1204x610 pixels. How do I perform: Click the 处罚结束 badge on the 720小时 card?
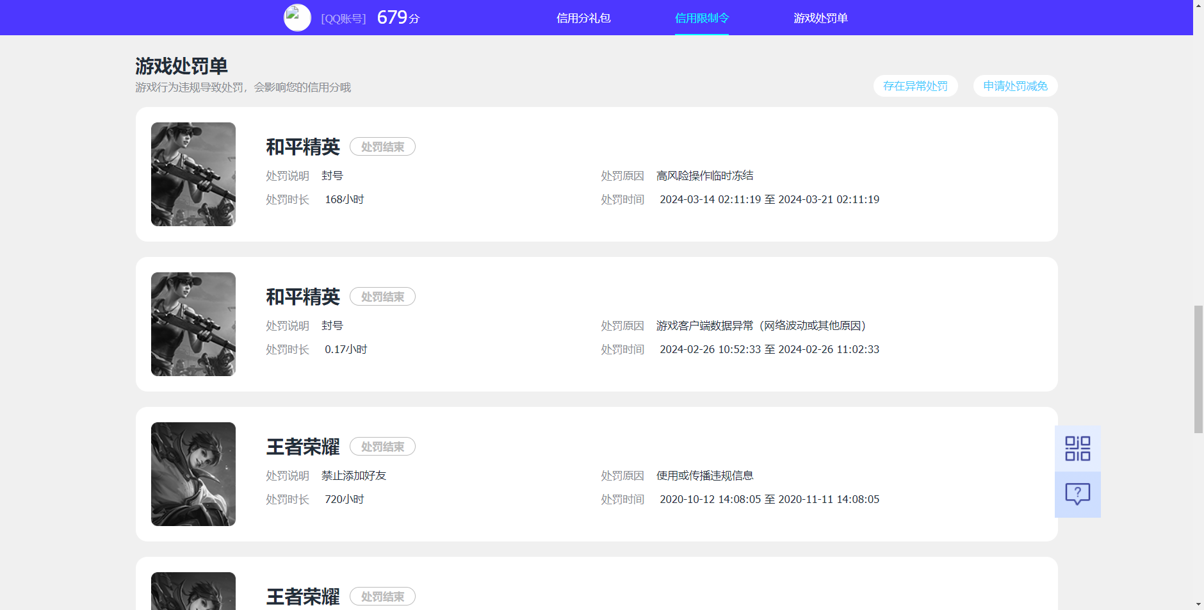(x=382, y=447)
